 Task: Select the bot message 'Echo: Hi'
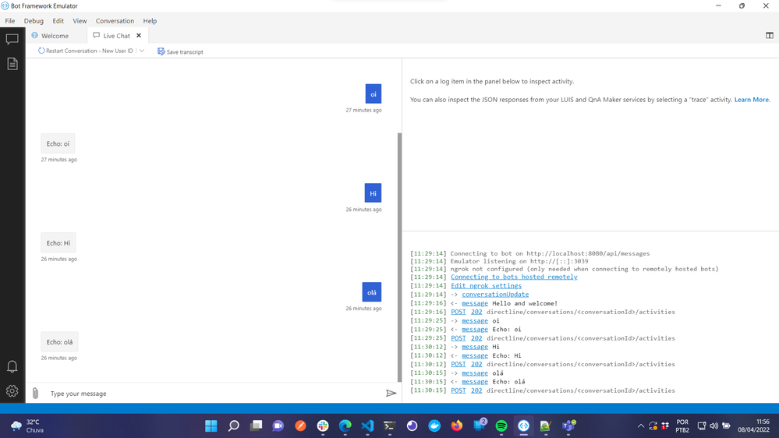tap(58, 243)
